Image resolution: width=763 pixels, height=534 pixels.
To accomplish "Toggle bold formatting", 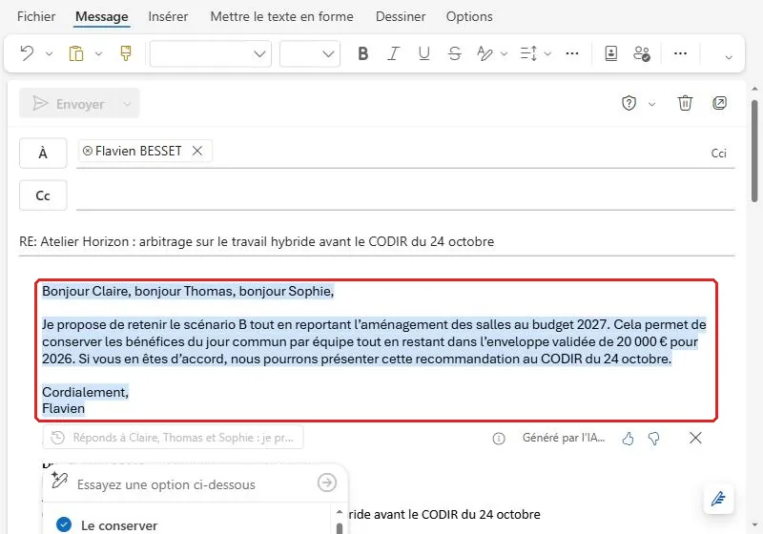I will (363, 53).
